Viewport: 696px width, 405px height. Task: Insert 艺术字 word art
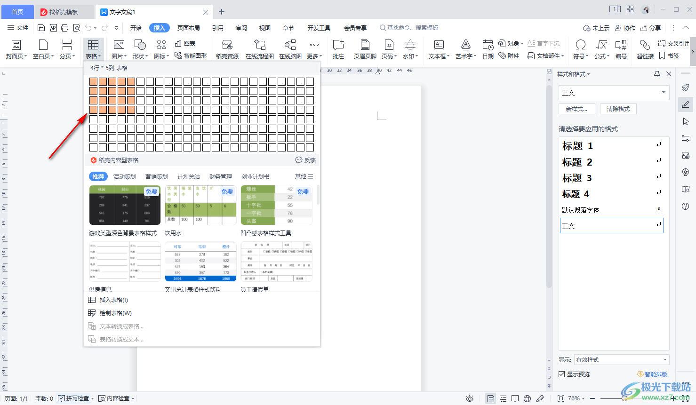[466, 49]
